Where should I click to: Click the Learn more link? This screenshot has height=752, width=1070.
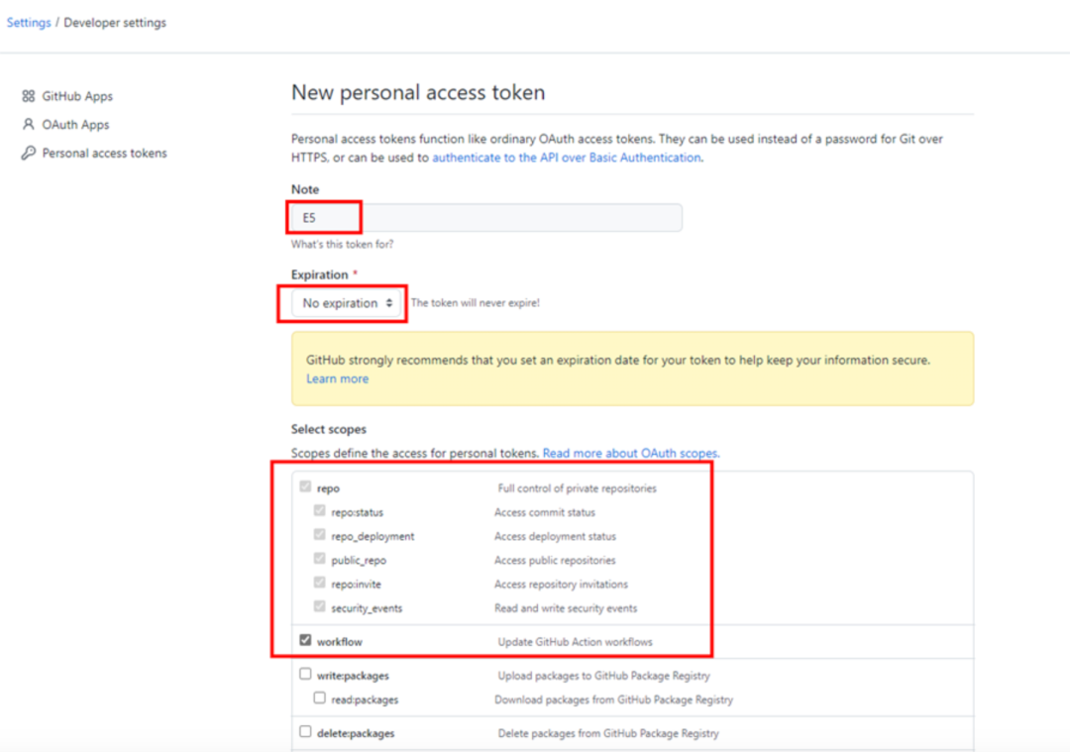click(x=337, y=378)
